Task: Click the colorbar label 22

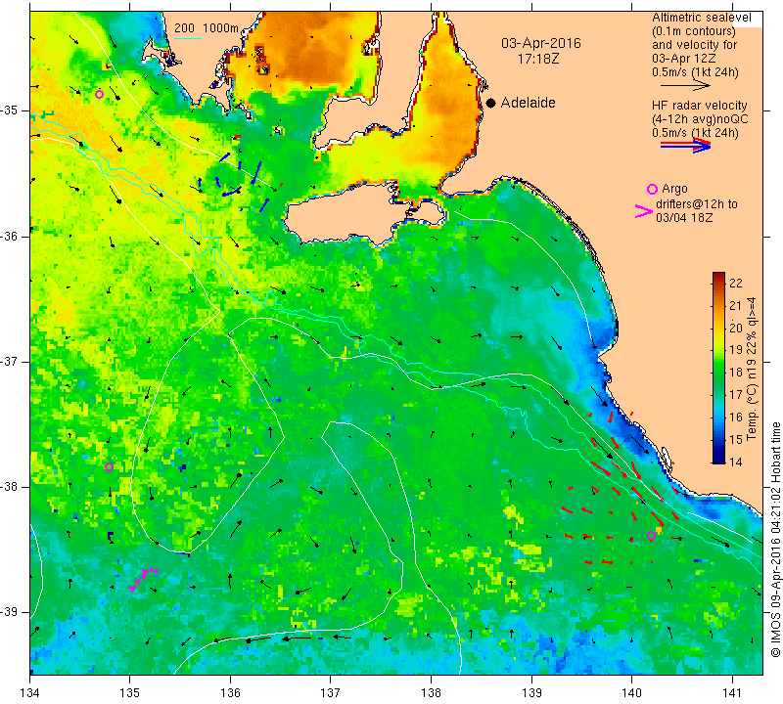Action: [x=736, y=284]
